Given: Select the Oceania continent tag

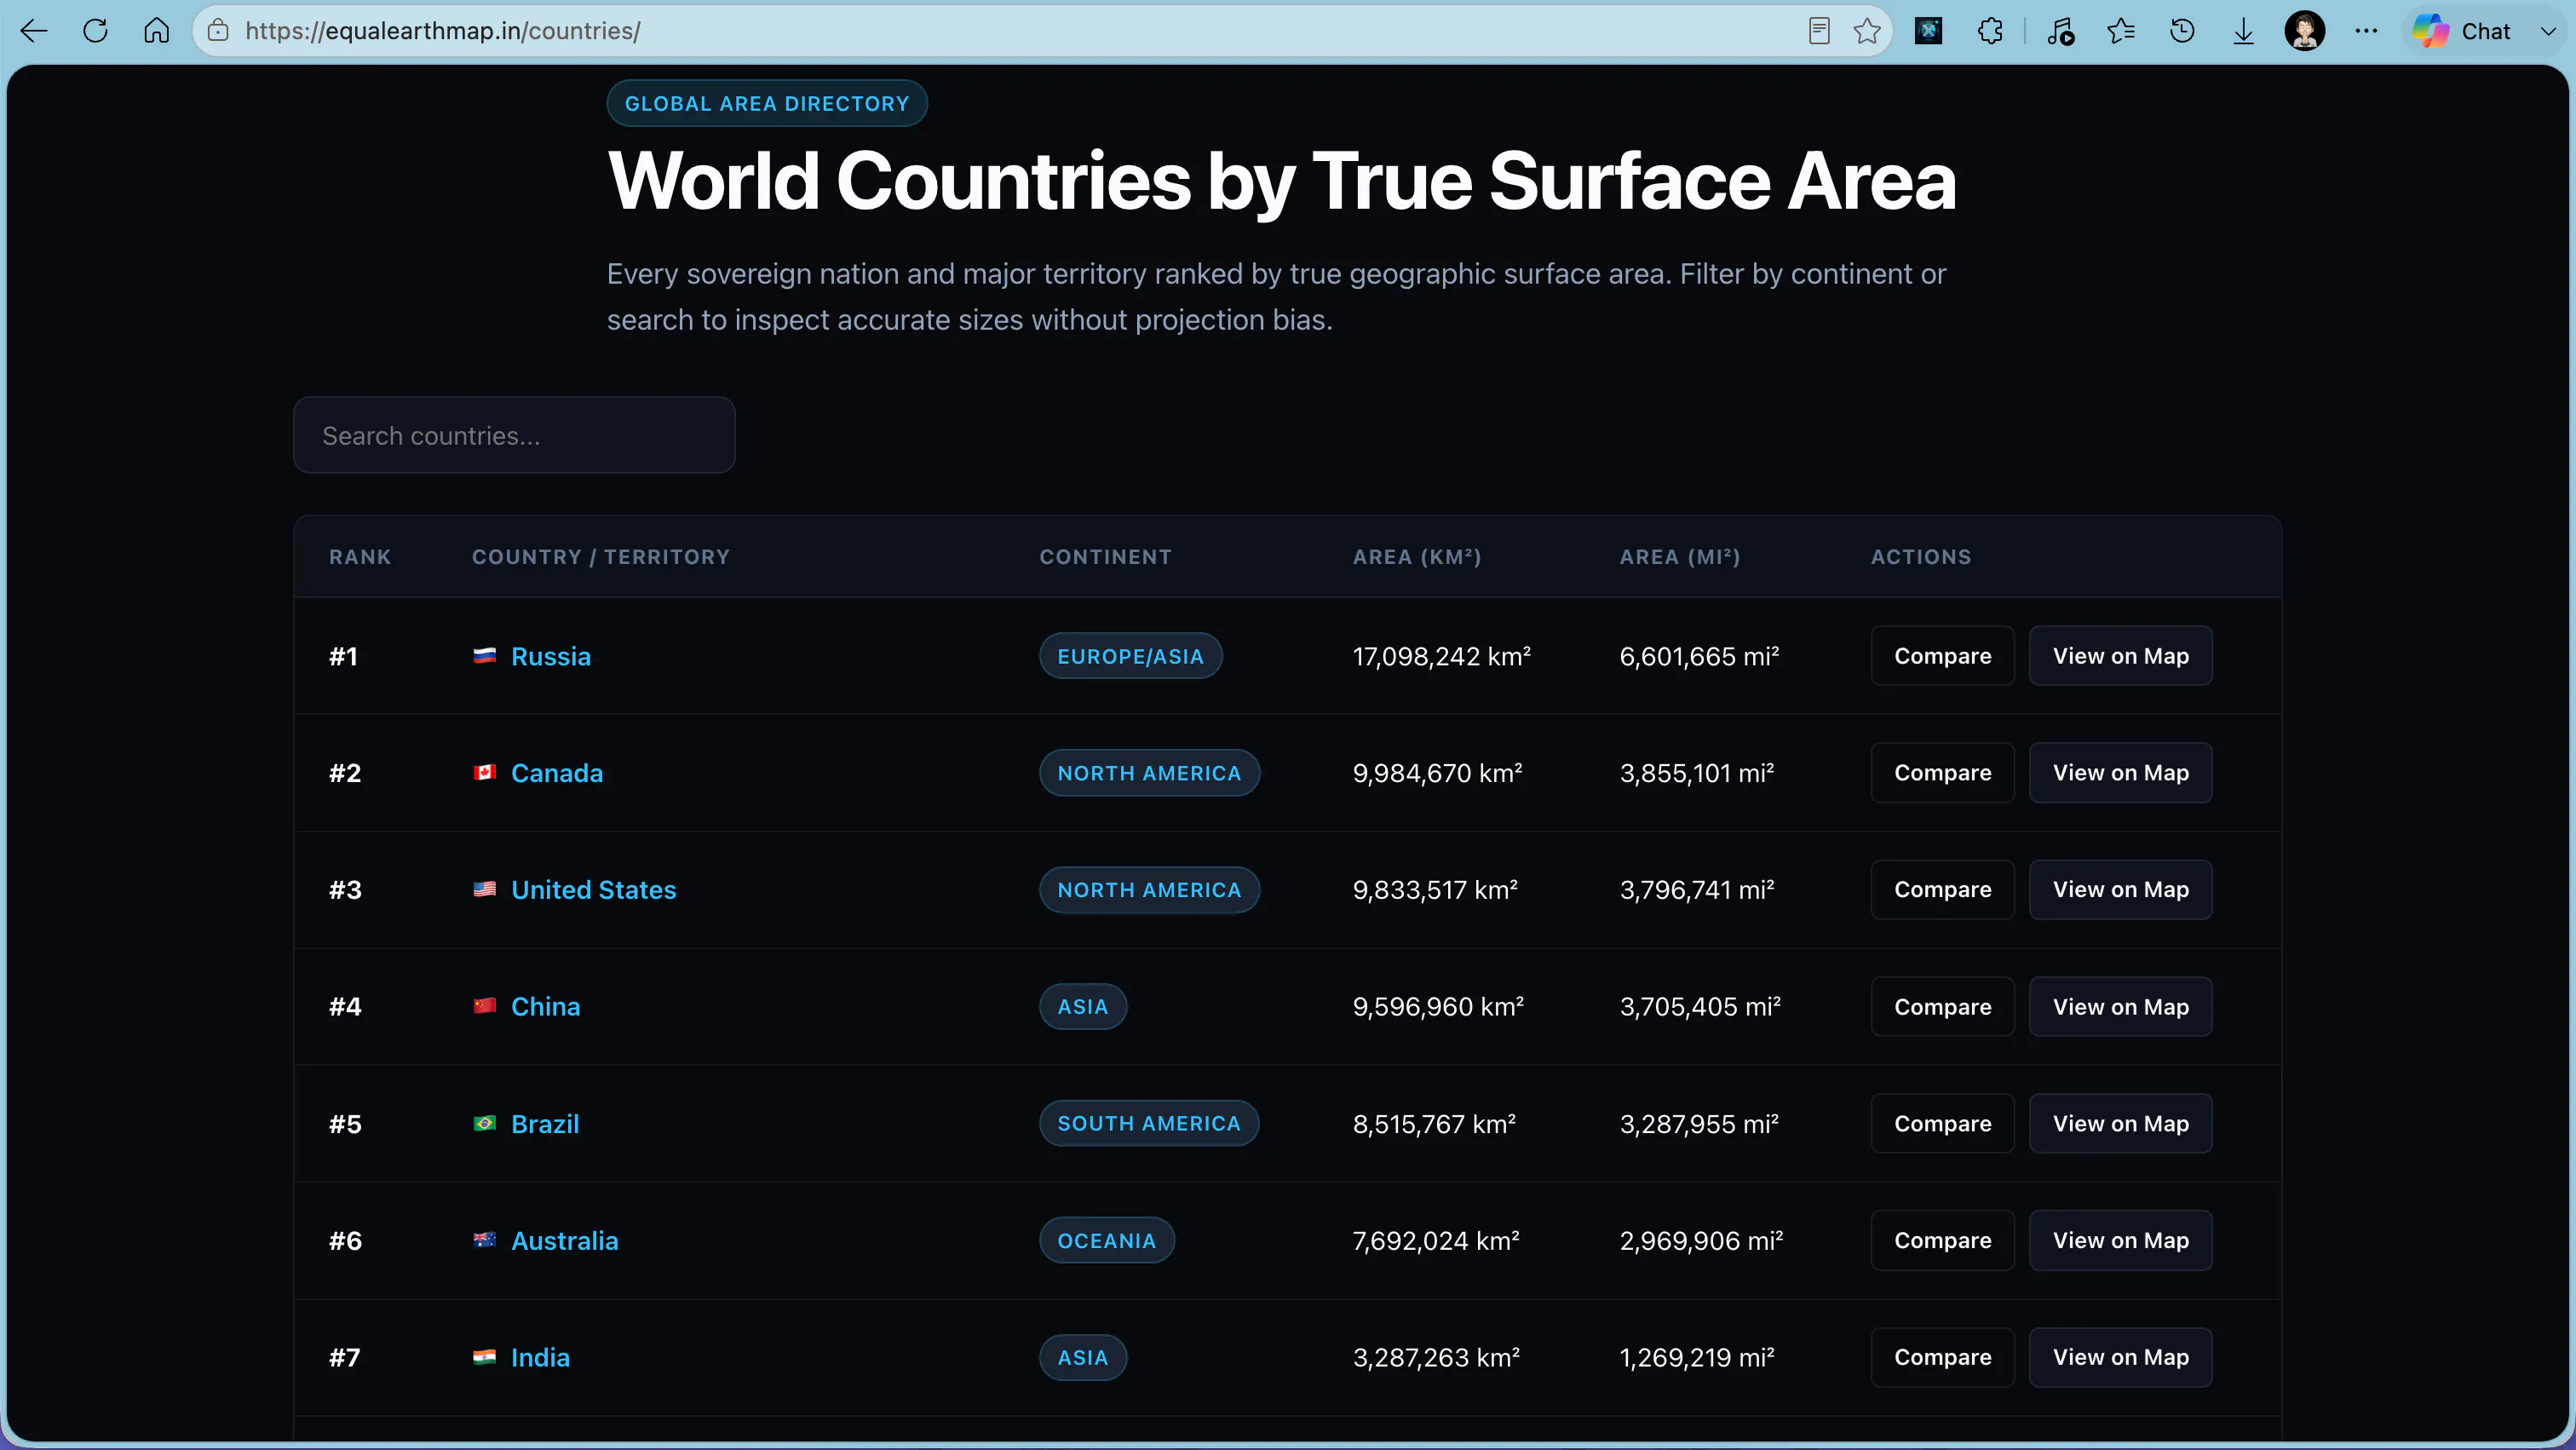Looking at the screenshot, I should (x=1106, y=1241).
